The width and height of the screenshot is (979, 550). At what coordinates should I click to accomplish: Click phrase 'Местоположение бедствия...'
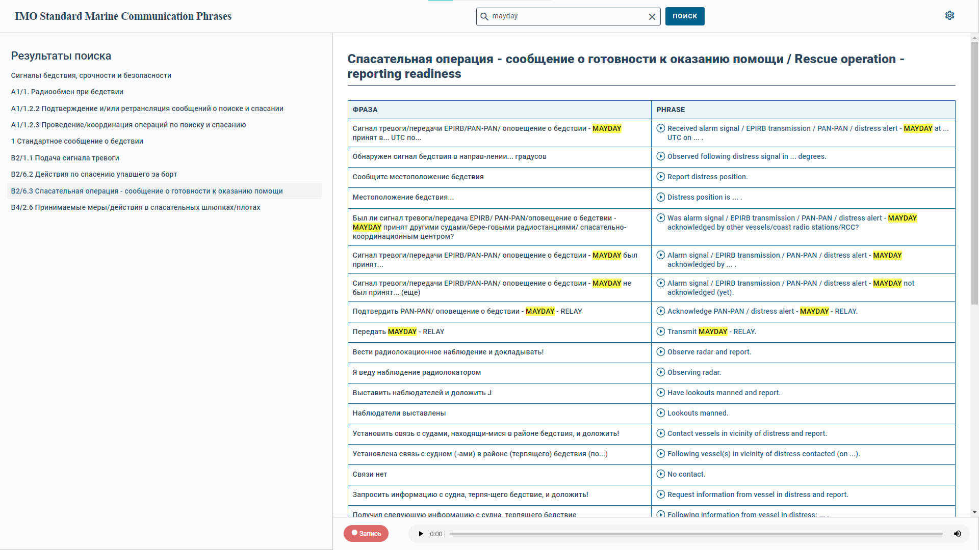coord(403,197)
